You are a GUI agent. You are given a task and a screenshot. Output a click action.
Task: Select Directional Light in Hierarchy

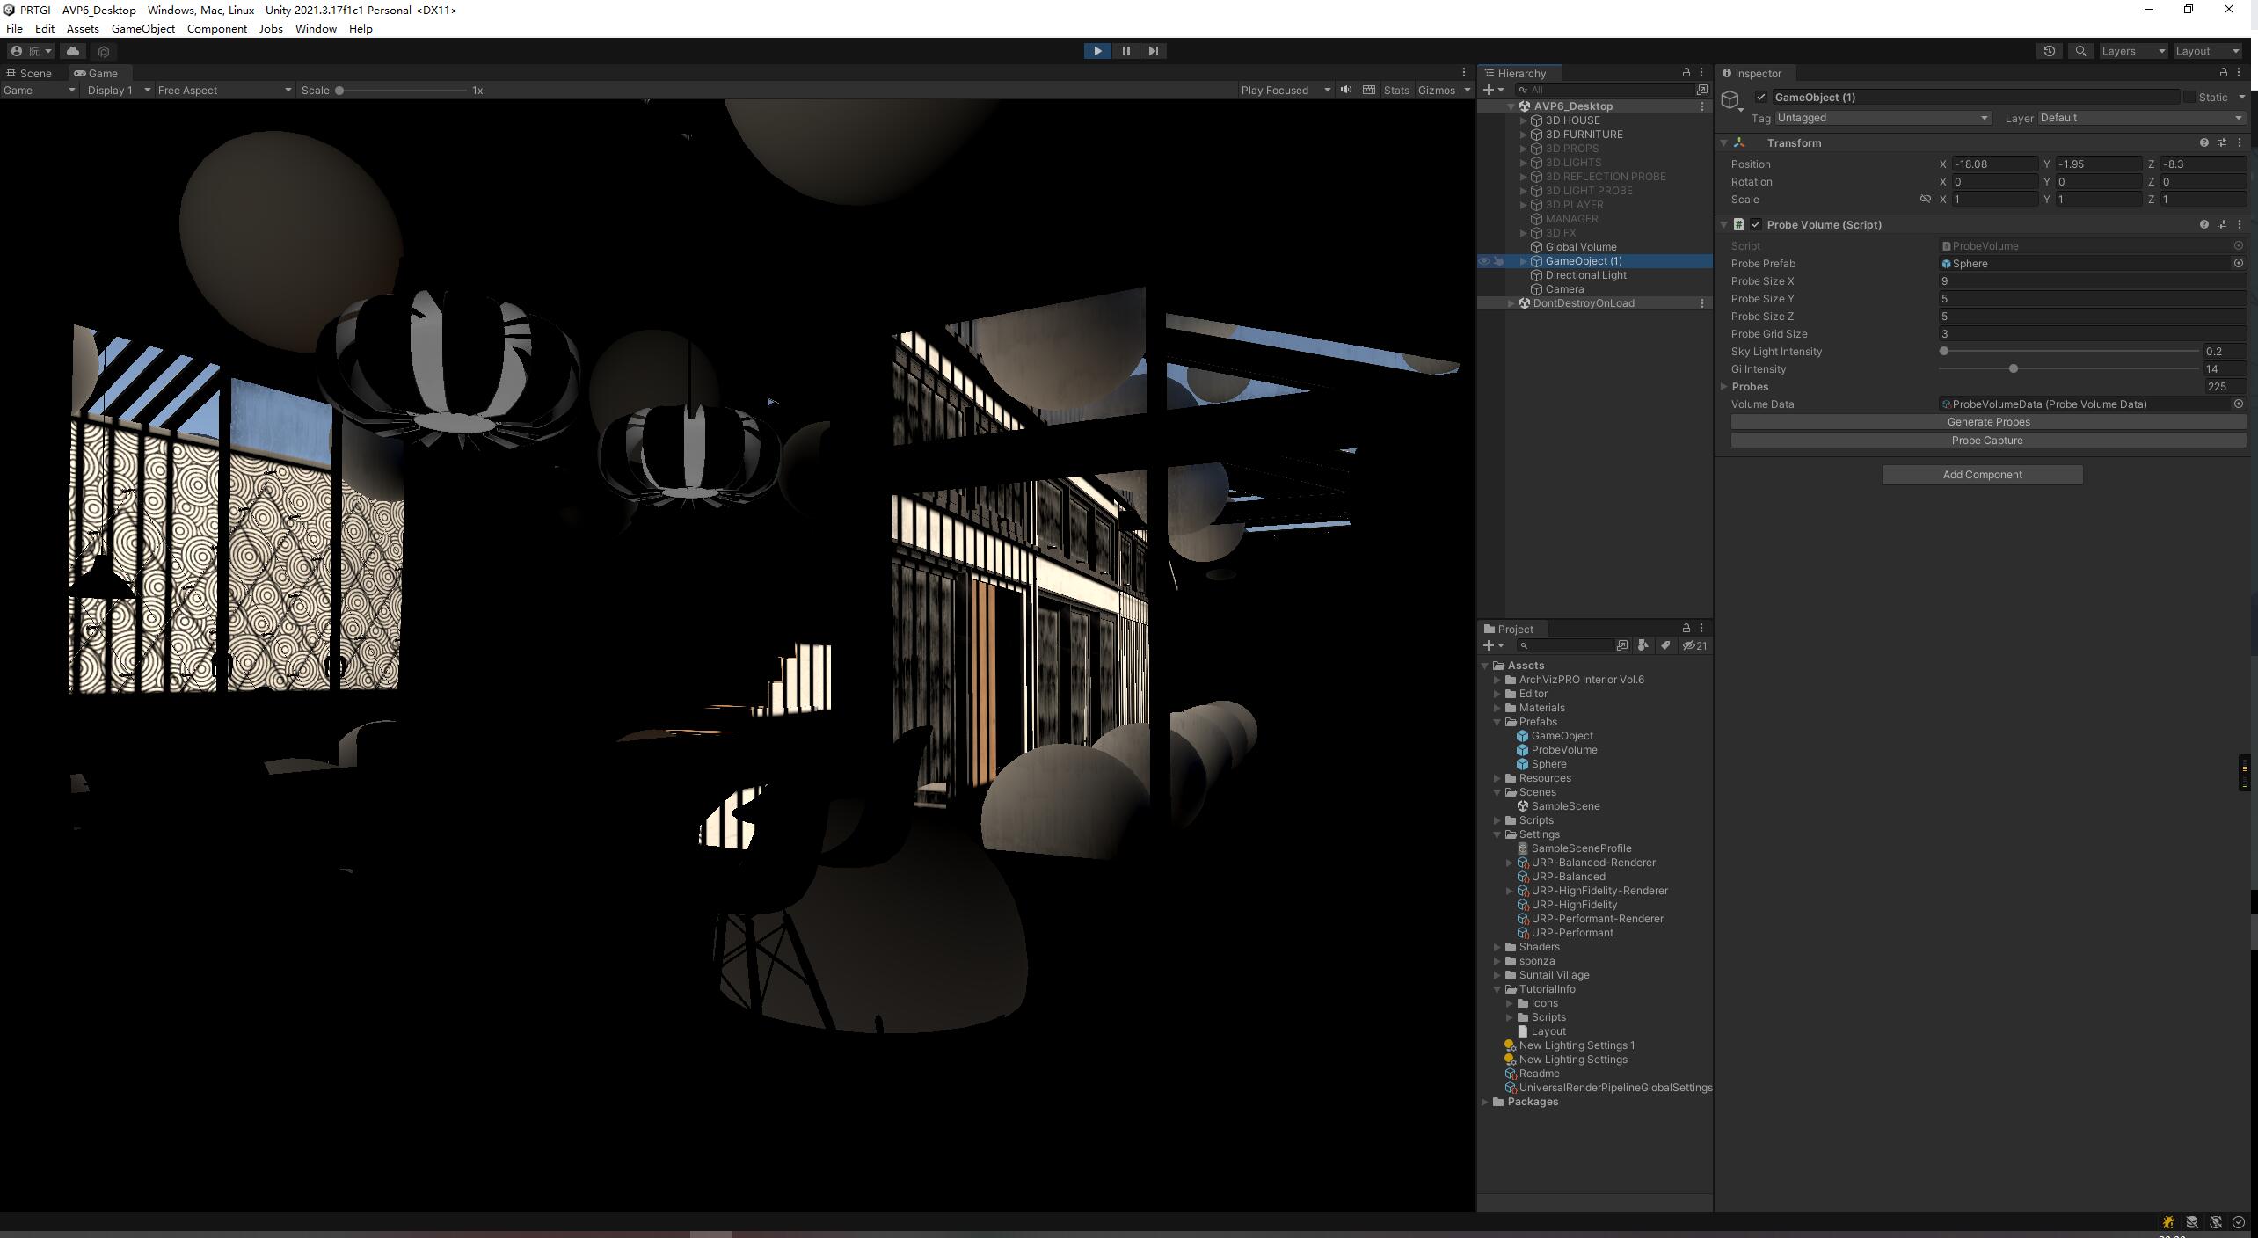pyautogui.click(x=1585, y=275)
